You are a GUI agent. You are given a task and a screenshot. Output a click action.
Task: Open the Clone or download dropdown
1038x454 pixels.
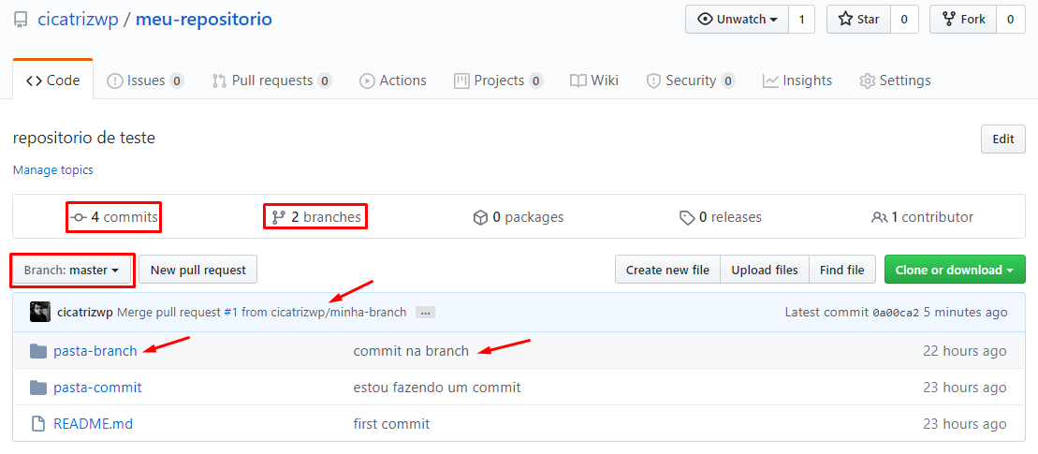tap(955, 270)
